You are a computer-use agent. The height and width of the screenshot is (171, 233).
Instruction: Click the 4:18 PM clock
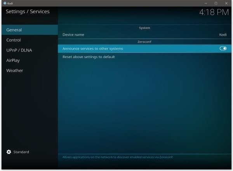point(214,12)
